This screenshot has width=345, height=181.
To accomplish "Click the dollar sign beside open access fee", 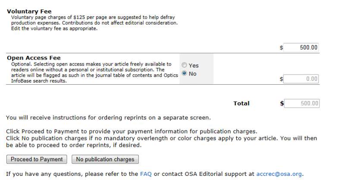I will (281, 79).
